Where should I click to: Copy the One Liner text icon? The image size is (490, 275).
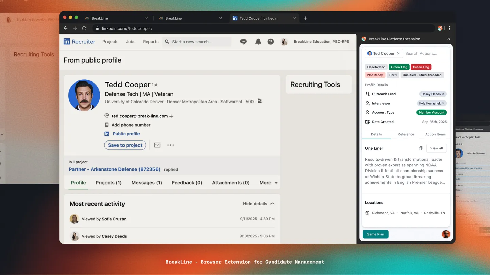pos(421,148)
